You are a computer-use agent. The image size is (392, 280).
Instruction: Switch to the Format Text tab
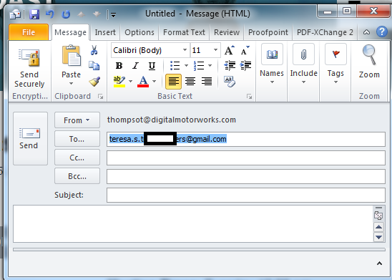184,32
